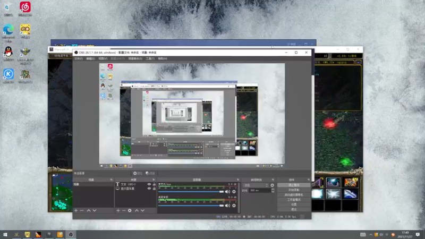Toggle visibility eye of the Text (GDI+) source
Image resolution: width=425 pixels, height=239 pixels.
click(x=149, y=184)
